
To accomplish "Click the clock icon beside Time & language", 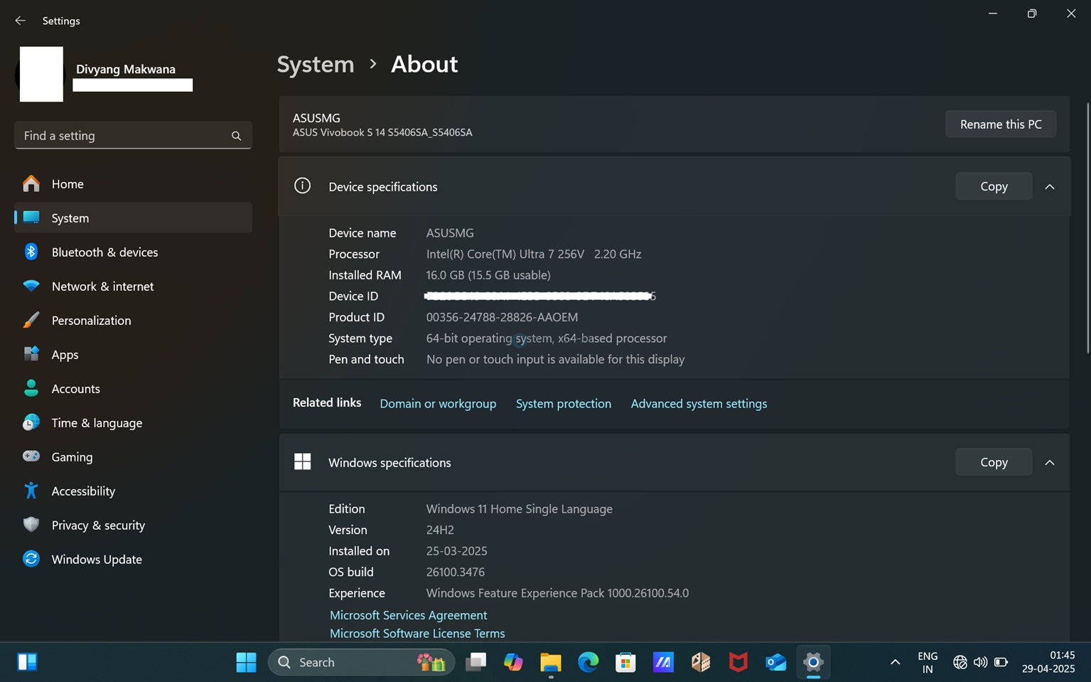I will (31, 422).
